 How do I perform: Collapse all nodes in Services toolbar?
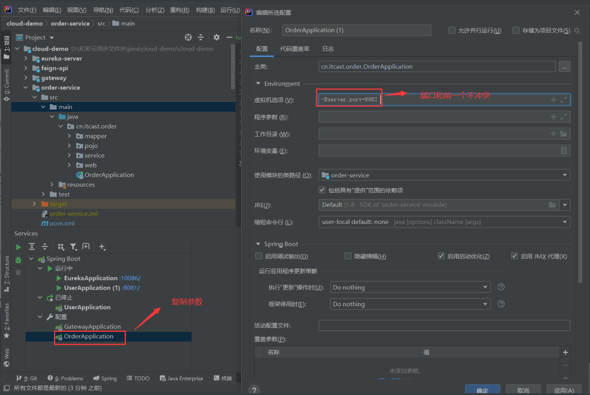click(44, 247)
